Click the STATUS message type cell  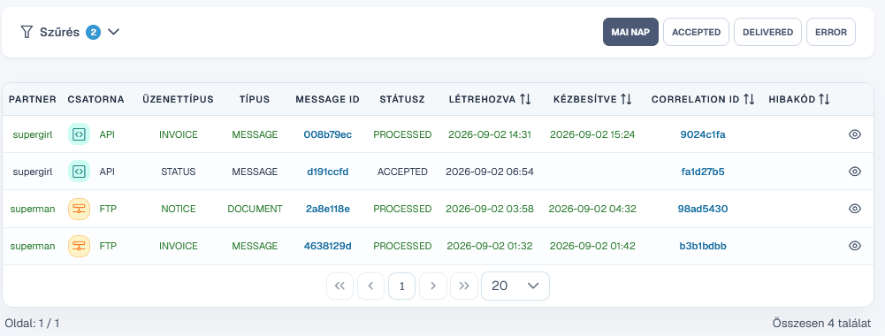178,172
